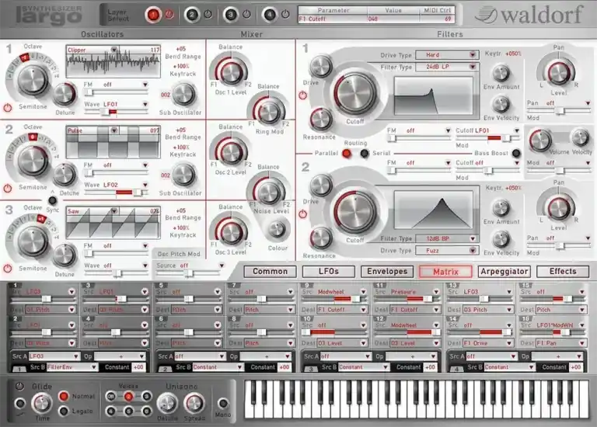Click Filter 2 Resonance knob

coord(321,238)
